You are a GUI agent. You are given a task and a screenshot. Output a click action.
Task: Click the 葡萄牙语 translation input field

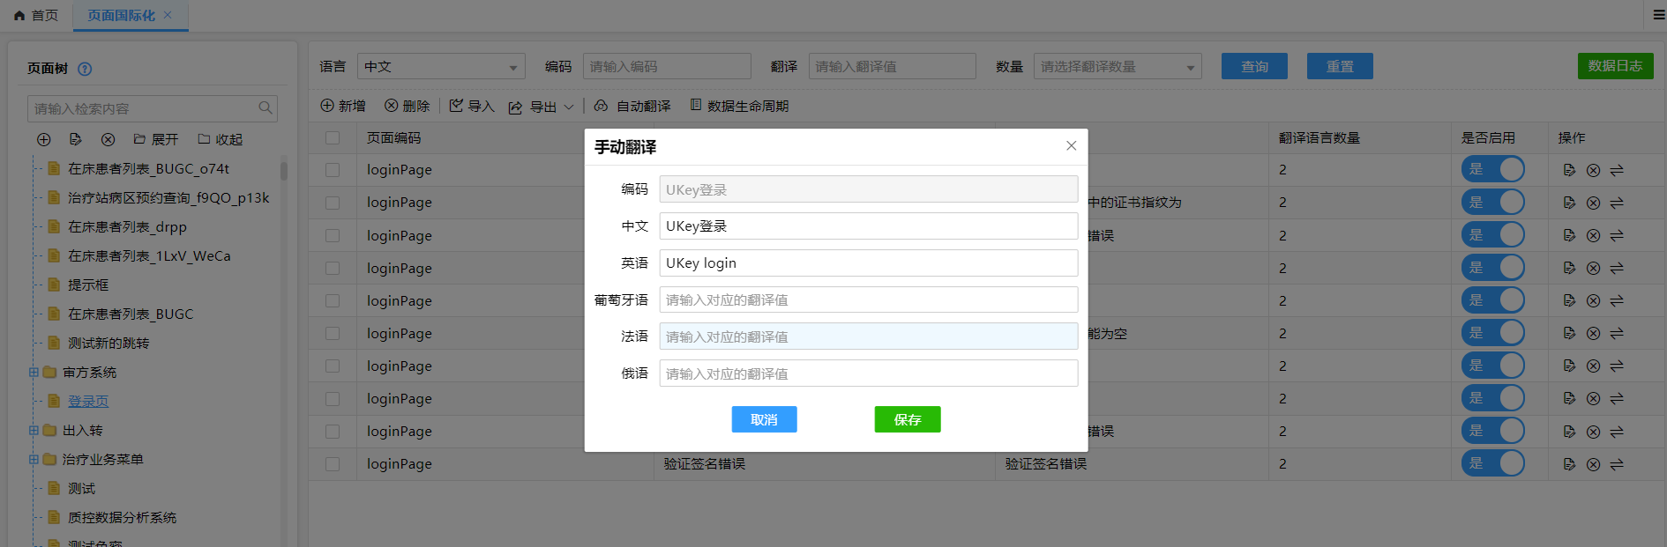868,299
